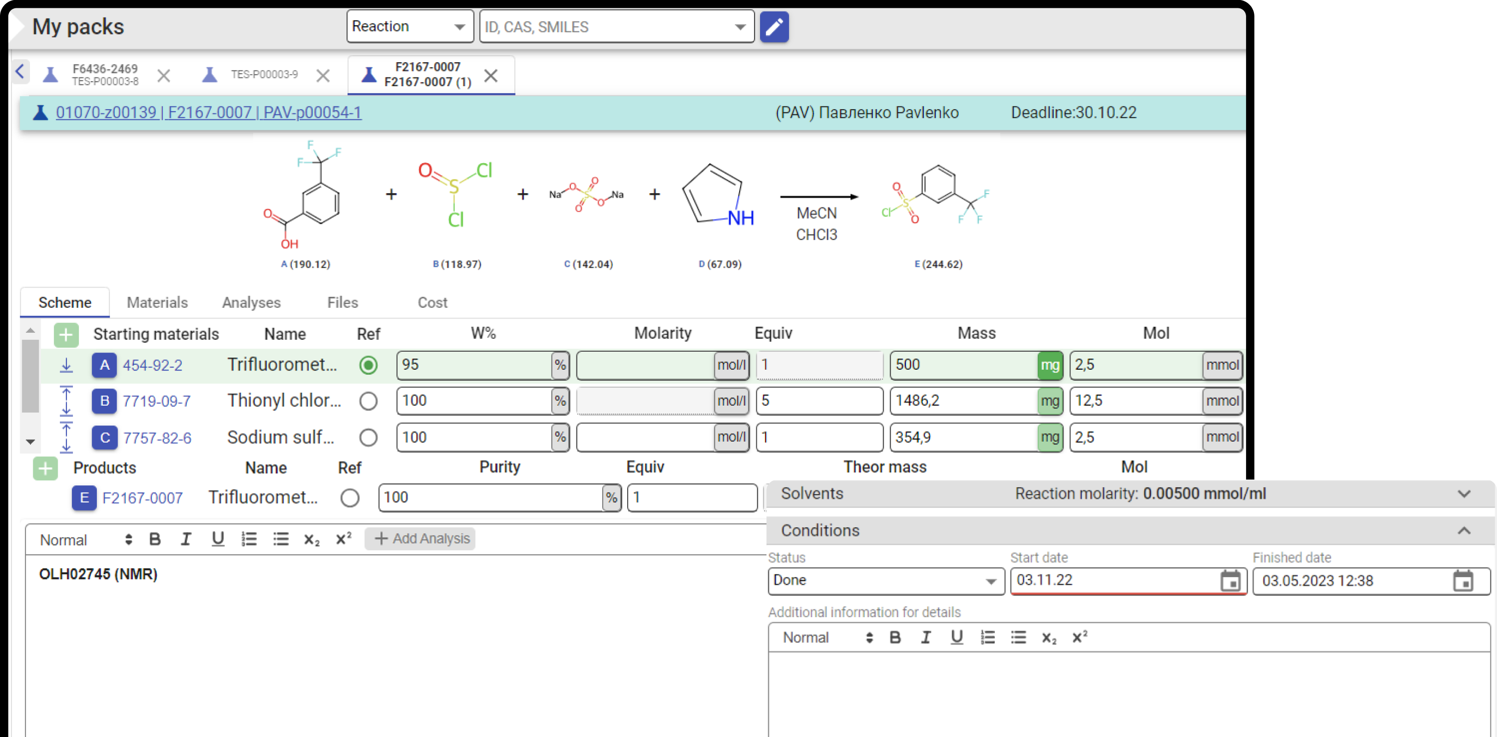The image size is (1497, 737).
Task: Open the Status dropdown showing Done
Action: point(885,581)
